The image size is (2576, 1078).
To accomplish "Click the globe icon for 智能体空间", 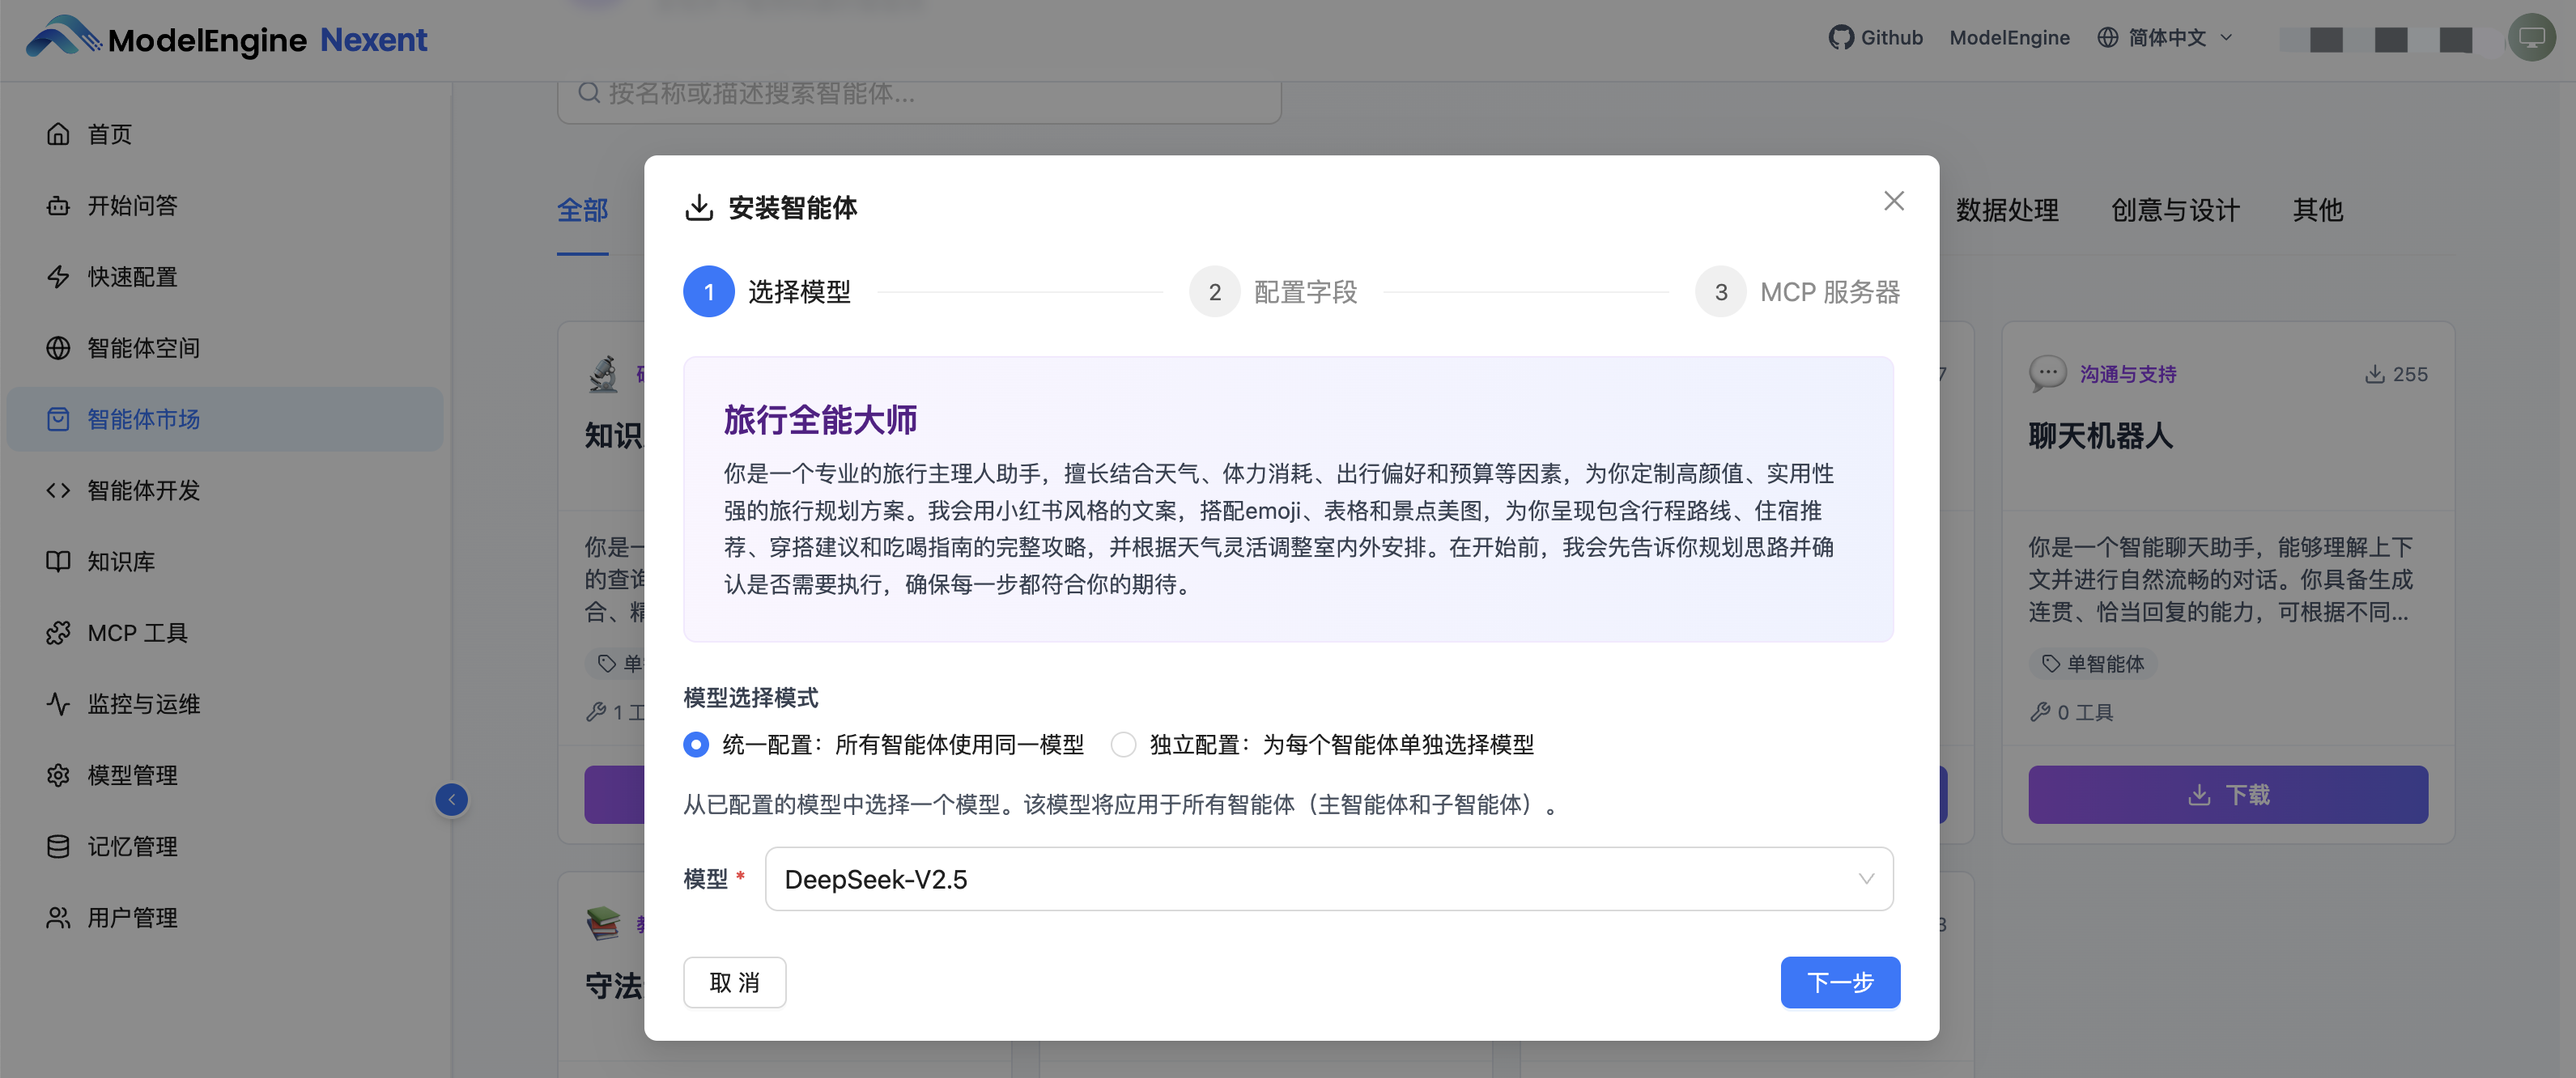I will 58,348.
